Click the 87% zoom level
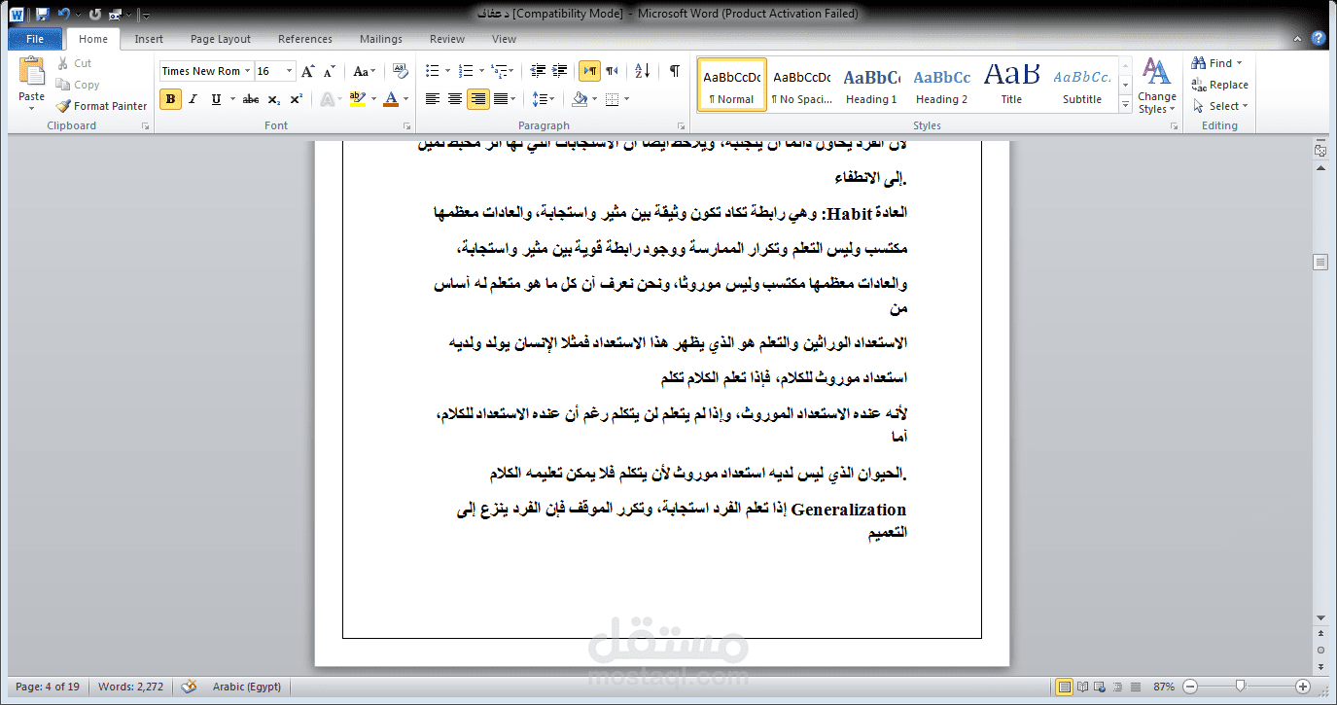Screen dimensions: 1337x705 tap(1164, 687)
